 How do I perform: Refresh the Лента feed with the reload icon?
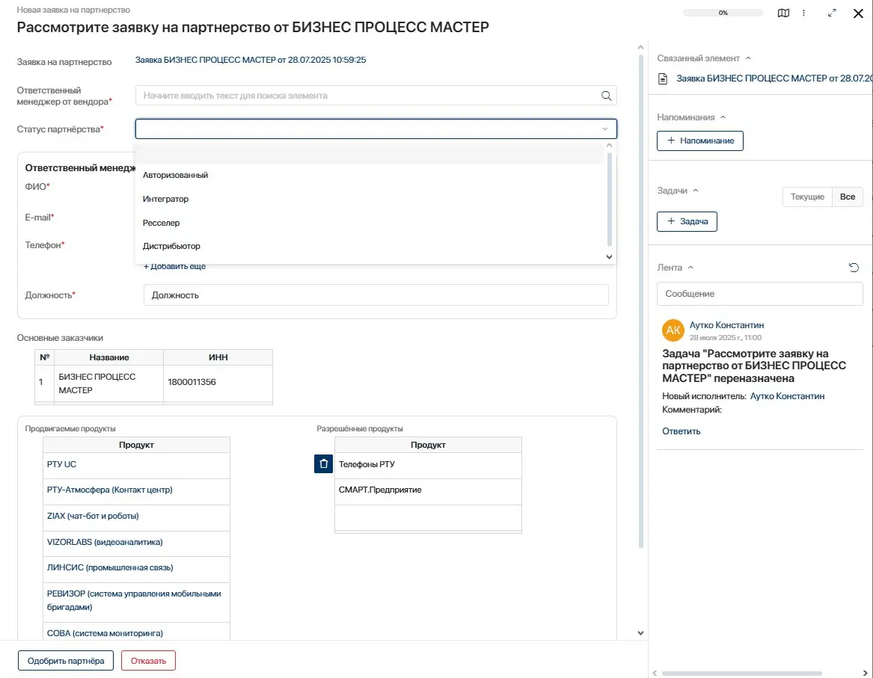[854, 268]
